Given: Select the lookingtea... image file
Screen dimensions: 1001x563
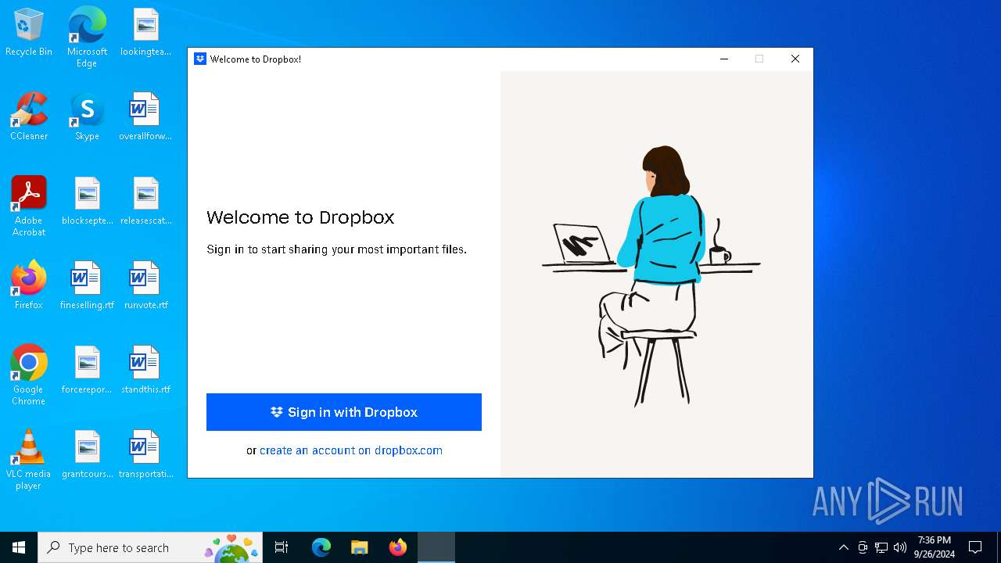Looking at the screenshot, I should pyautogui.click(x=145, y=33).
